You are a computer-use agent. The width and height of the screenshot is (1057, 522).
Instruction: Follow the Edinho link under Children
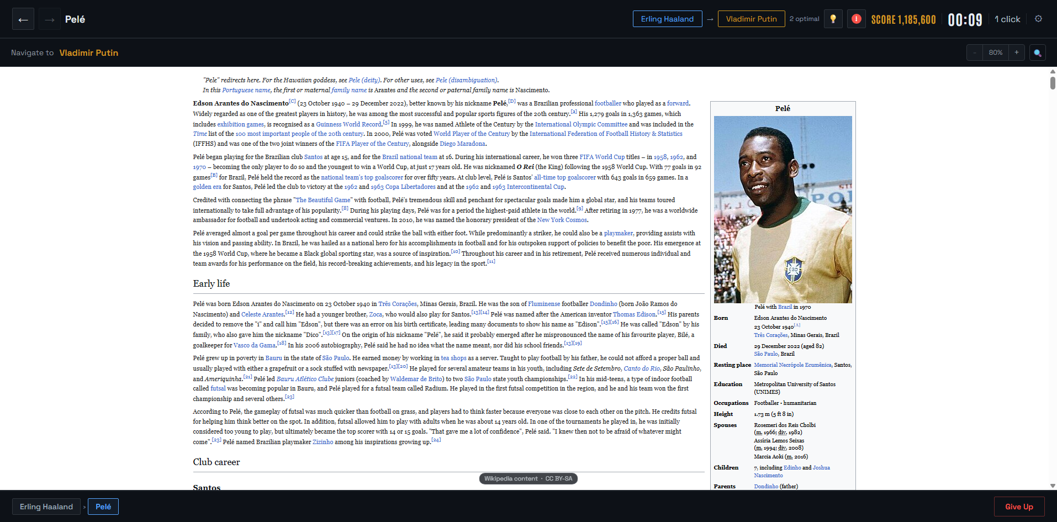792,468
